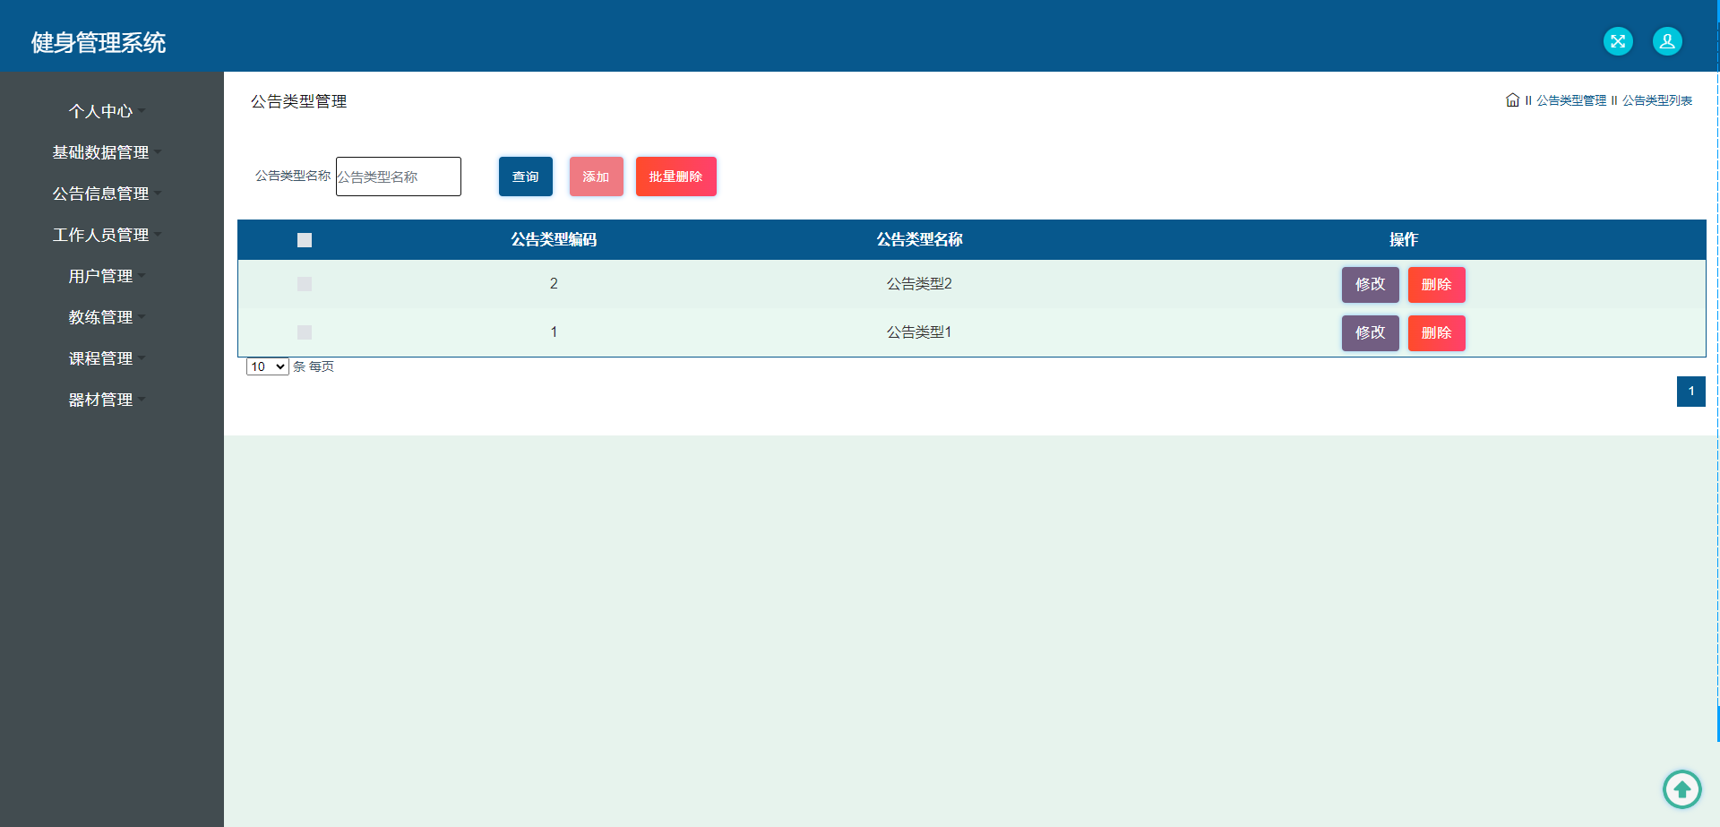Expand the 基础数据管理 menu
This screenshot has width=1720, height=827.
pyautogui.click(x=107, y=152)
